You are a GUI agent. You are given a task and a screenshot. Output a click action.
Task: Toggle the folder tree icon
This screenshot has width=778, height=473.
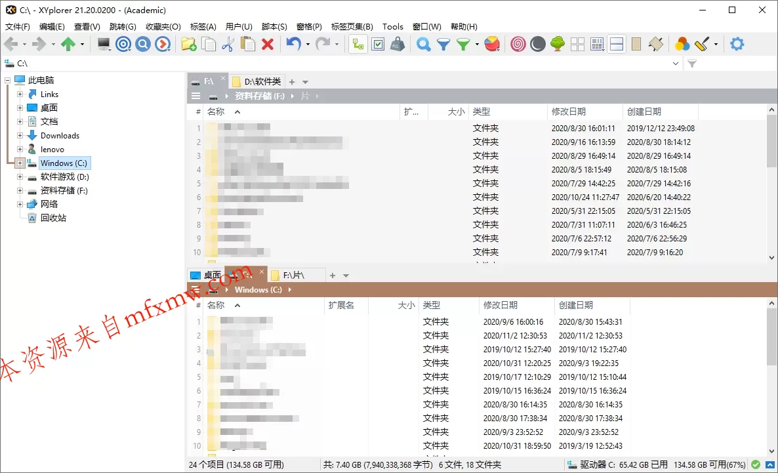click(358, 44)
